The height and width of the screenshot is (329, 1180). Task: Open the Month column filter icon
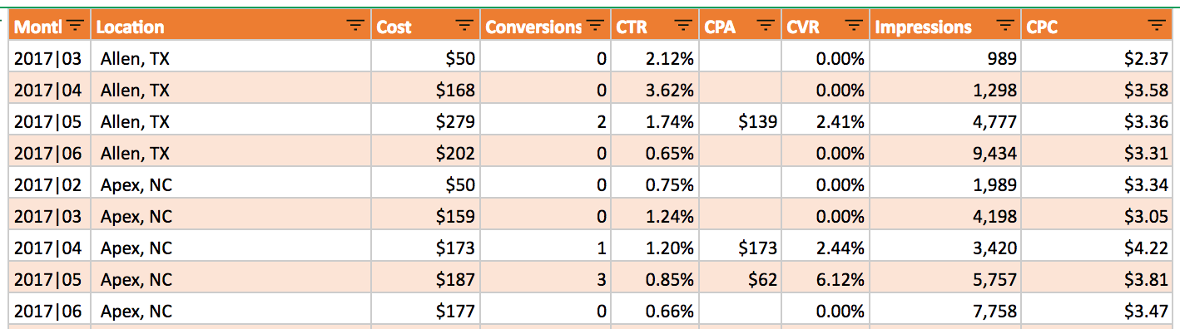[x=76, y=27]
